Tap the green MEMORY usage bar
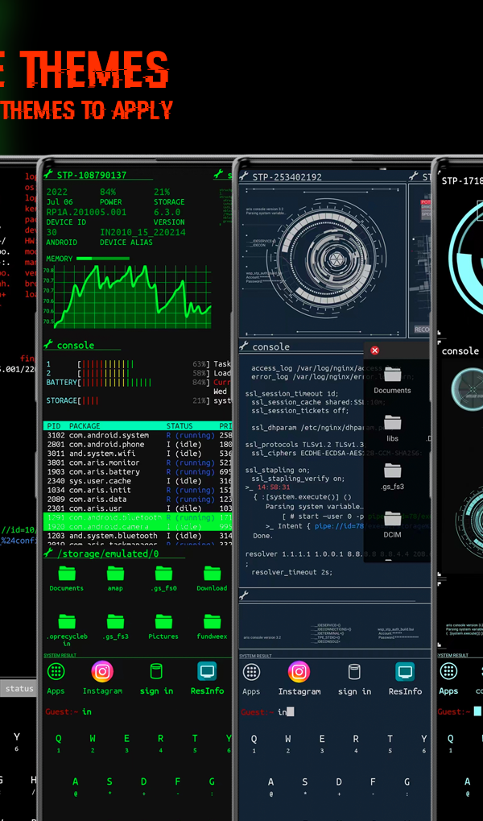 point(102,258)
